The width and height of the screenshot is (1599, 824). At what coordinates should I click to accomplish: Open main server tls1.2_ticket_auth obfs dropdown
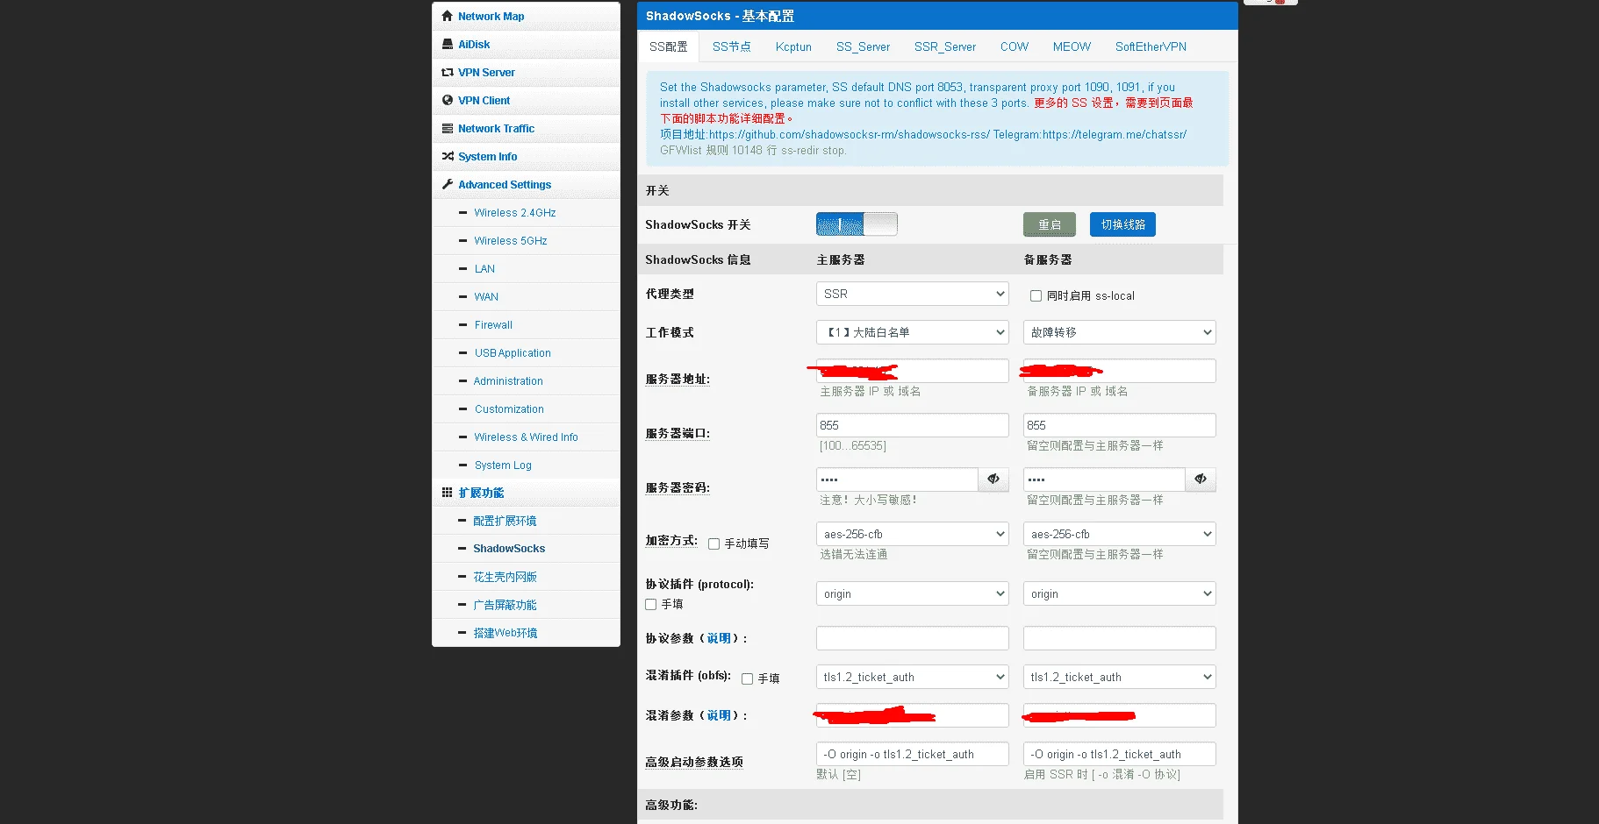913,677
